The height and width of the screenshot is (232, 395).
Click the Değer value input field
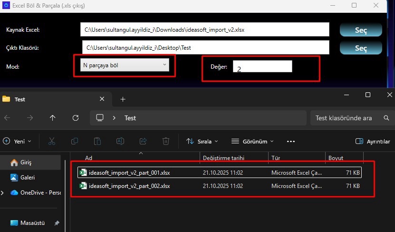tap(262, 67)
